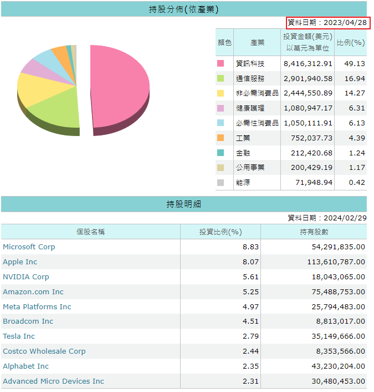Click the green 通信服務 legend color swatch
This screenshot has width=374, height=392.
click(x=221, y=79)
